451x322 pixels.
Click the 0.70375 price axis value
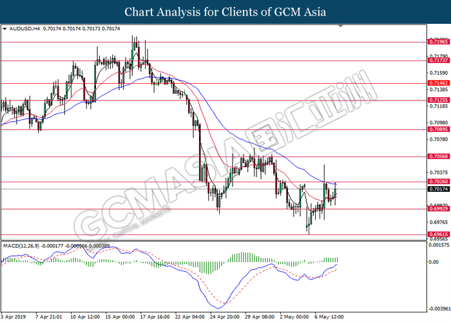click(439, 173)
